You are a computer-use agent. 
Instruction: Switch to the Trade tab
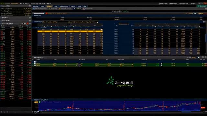42,6
